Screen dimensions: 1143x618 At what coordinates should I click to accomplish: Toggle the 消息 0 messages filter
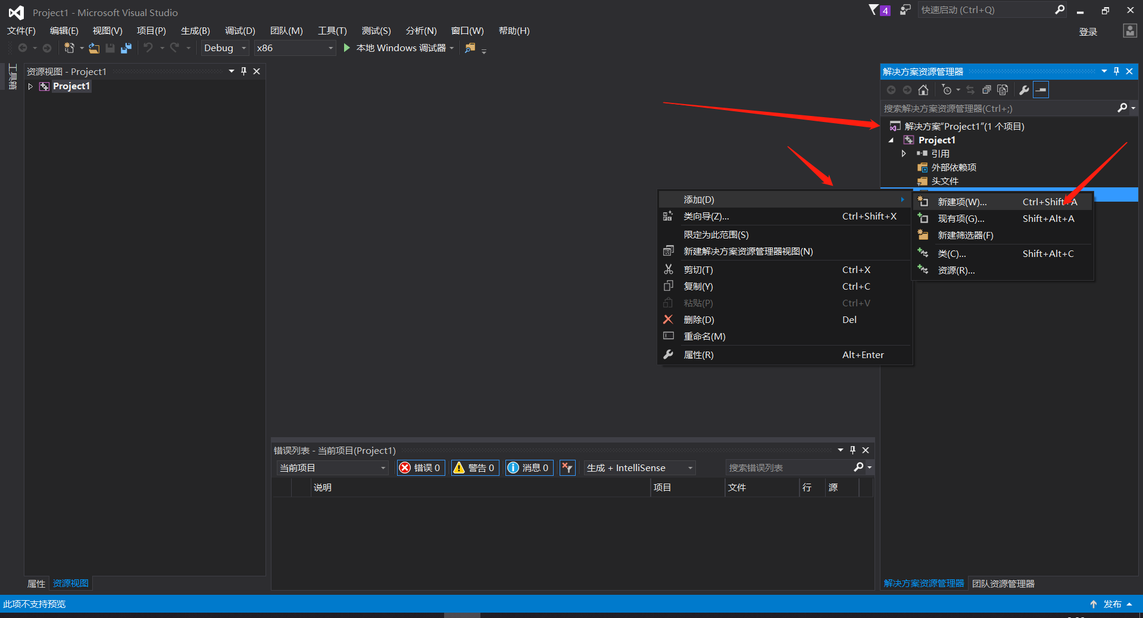tap(529, 468)
